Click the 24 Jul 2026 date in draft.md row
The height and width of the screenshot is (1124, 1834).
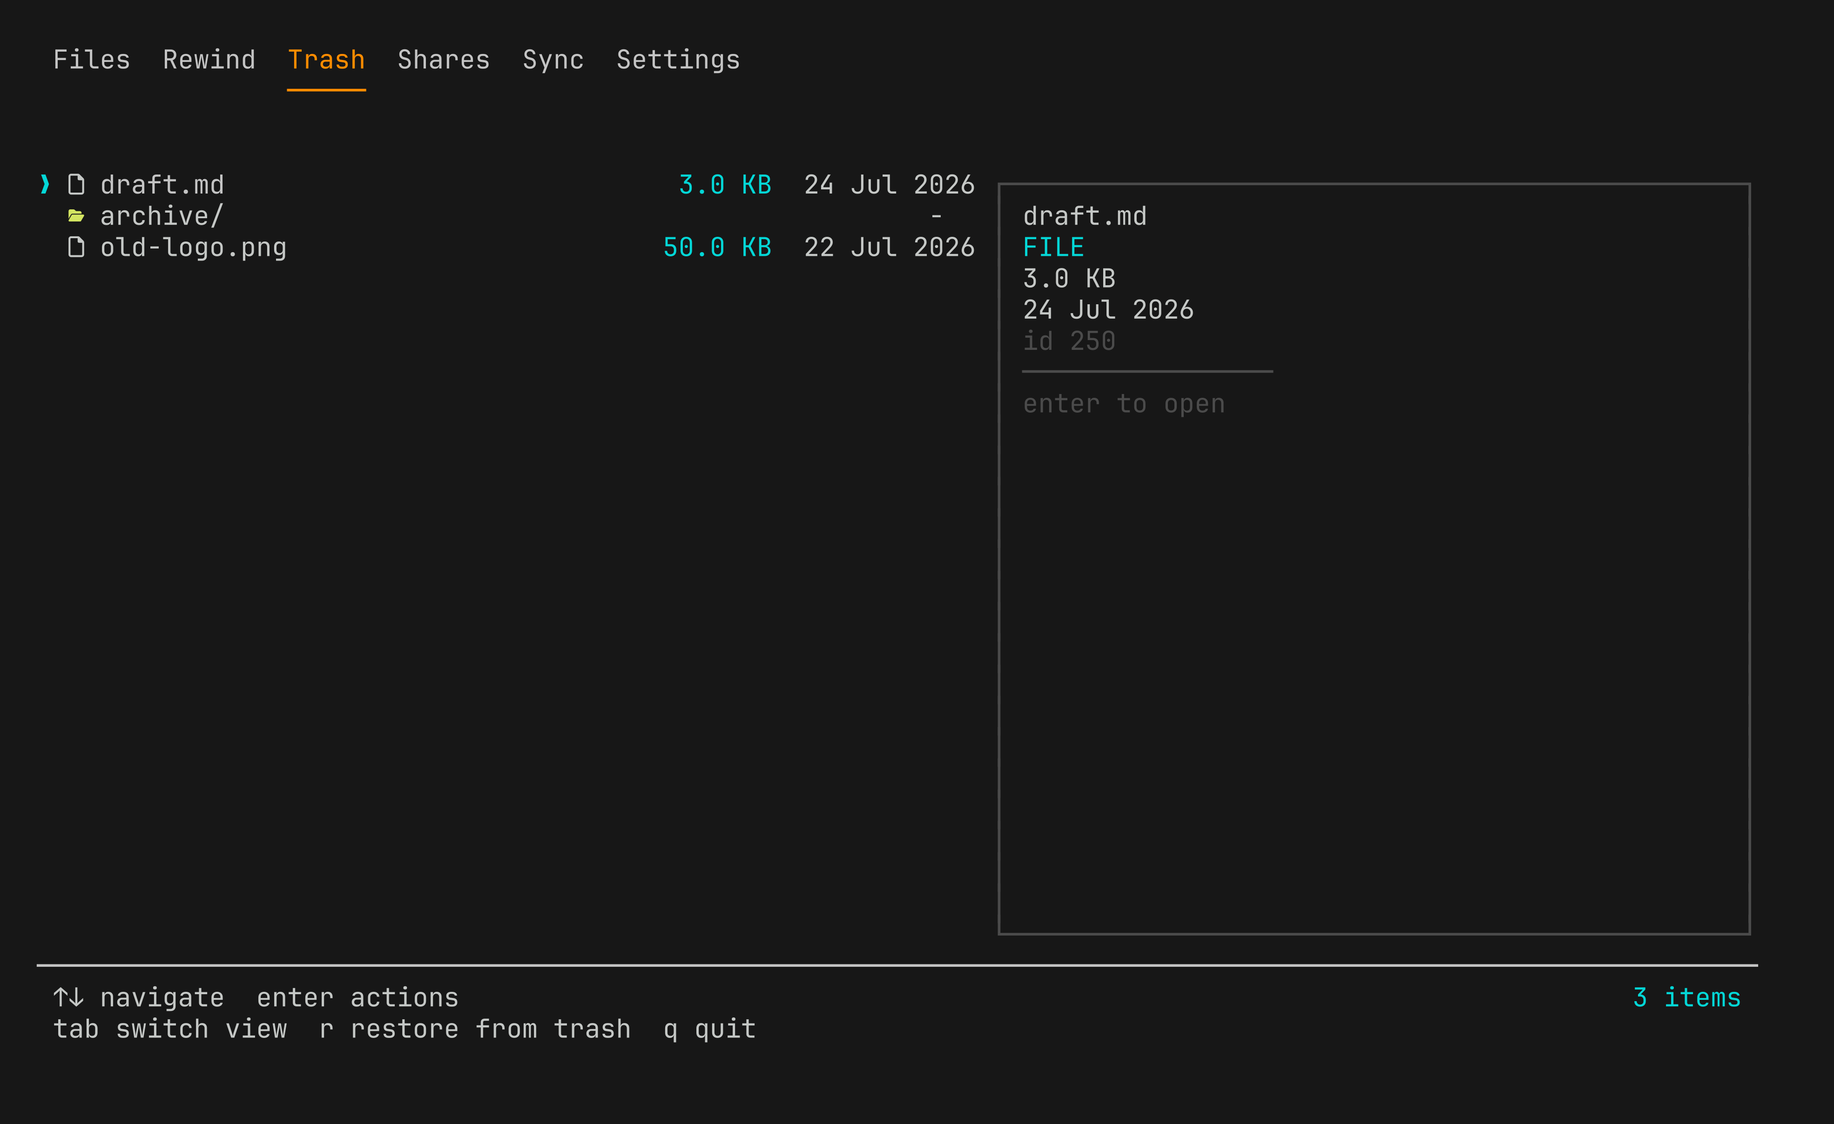pyautogui.click(x=890, y=185)
